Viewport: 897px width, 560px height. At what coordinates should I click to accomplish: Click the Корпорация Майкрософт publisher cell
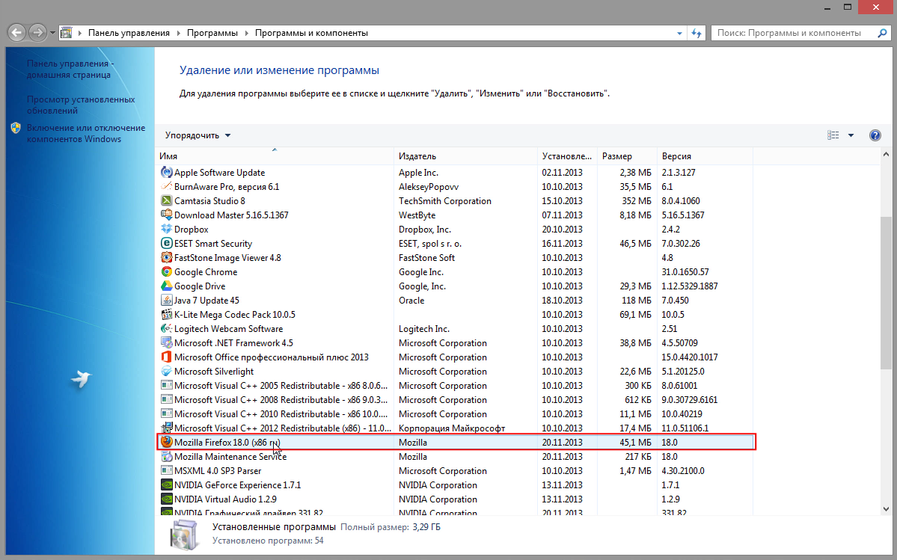[451, 428]
